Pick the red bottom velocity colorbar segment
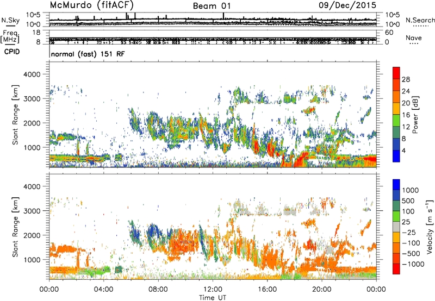The height and width of the screenshot is (301, 435). 396,269
